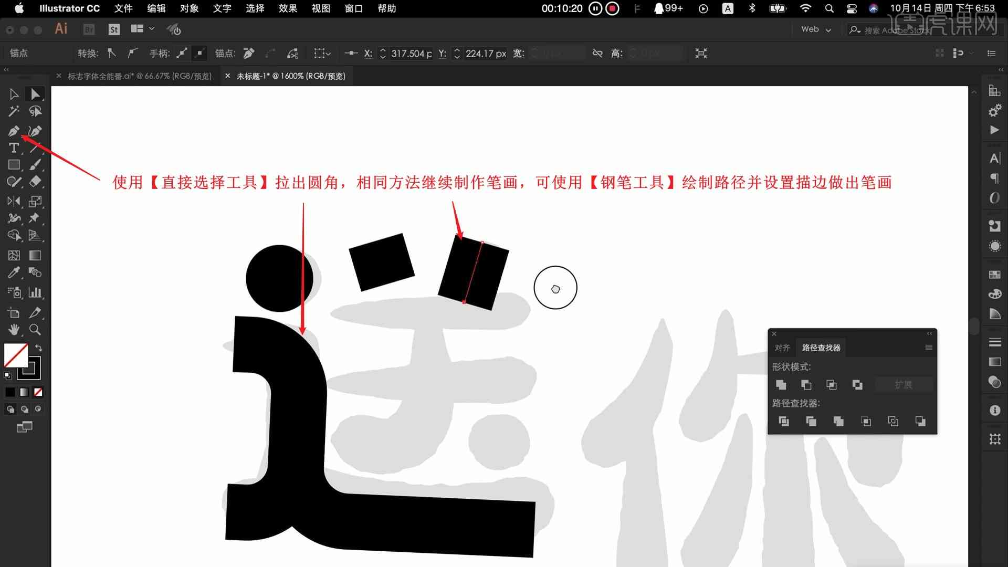
Task: Click the 路径查找器 Minus Front button
Action: (806, 384)
